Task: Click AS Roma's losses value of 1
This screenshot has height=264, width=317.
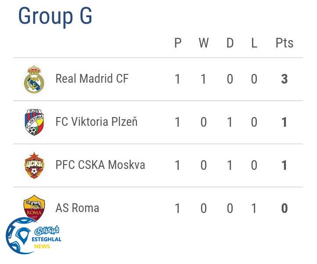Action: (254, 208)
